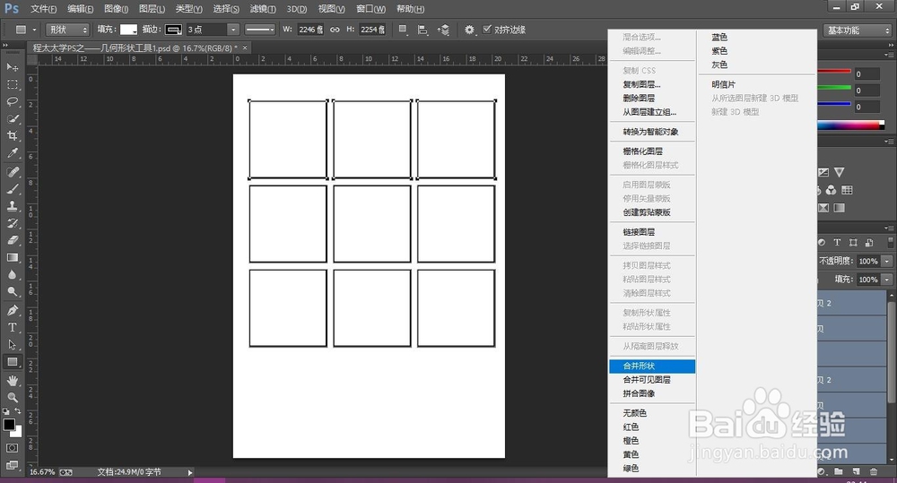Image resolution: width=897 pixels, height=483 pixels.
Task: Open the status bar info arrow
Action: click(x=190, y=472)
